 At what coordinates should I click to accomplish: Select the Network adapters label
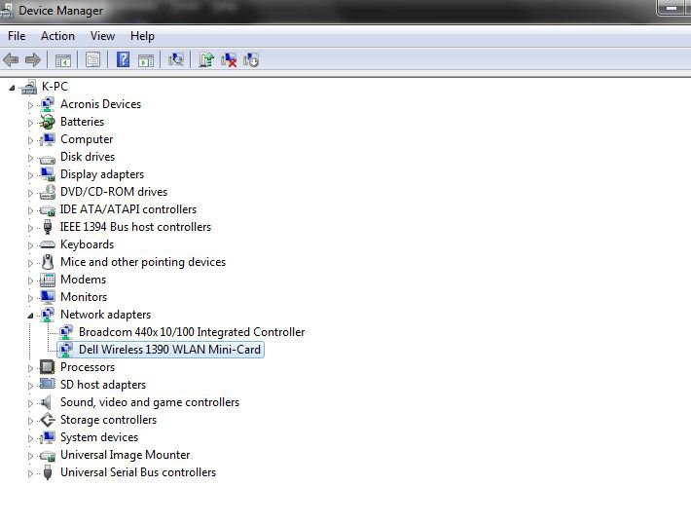[105, 315]
